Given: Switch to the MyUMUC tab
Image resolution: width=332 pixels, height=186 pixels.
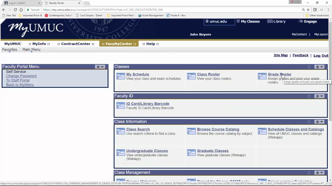Looking at the screenshot, I should [13, 44].
